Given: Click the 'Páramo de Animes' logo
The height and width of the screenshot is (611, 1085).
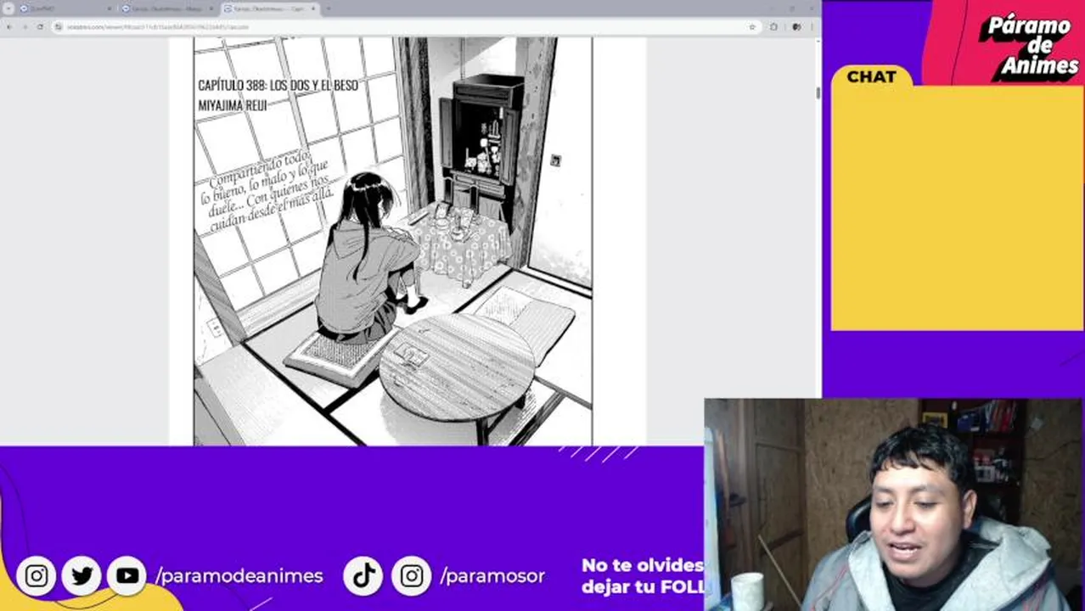Looking at the screenshot, I should (x=1030, y=45).
